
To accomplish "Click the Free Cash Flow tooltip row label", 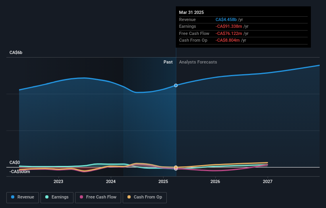I will (x=194, y=33).
